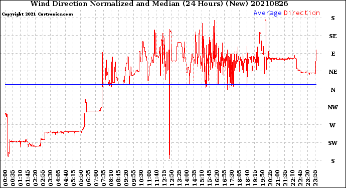346x188 pixels.
Task: Click the 'NW' y-axis label
Action: coord(333,107)
